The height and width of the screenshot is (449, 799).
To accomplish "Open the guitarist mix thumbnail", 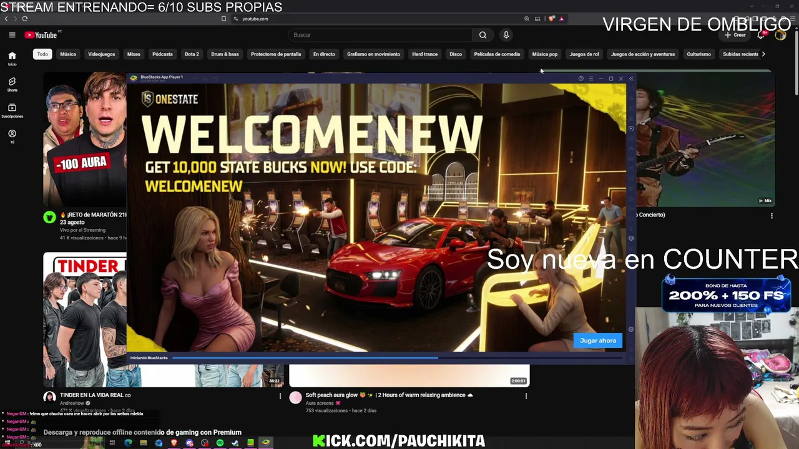I will [705, 138].
